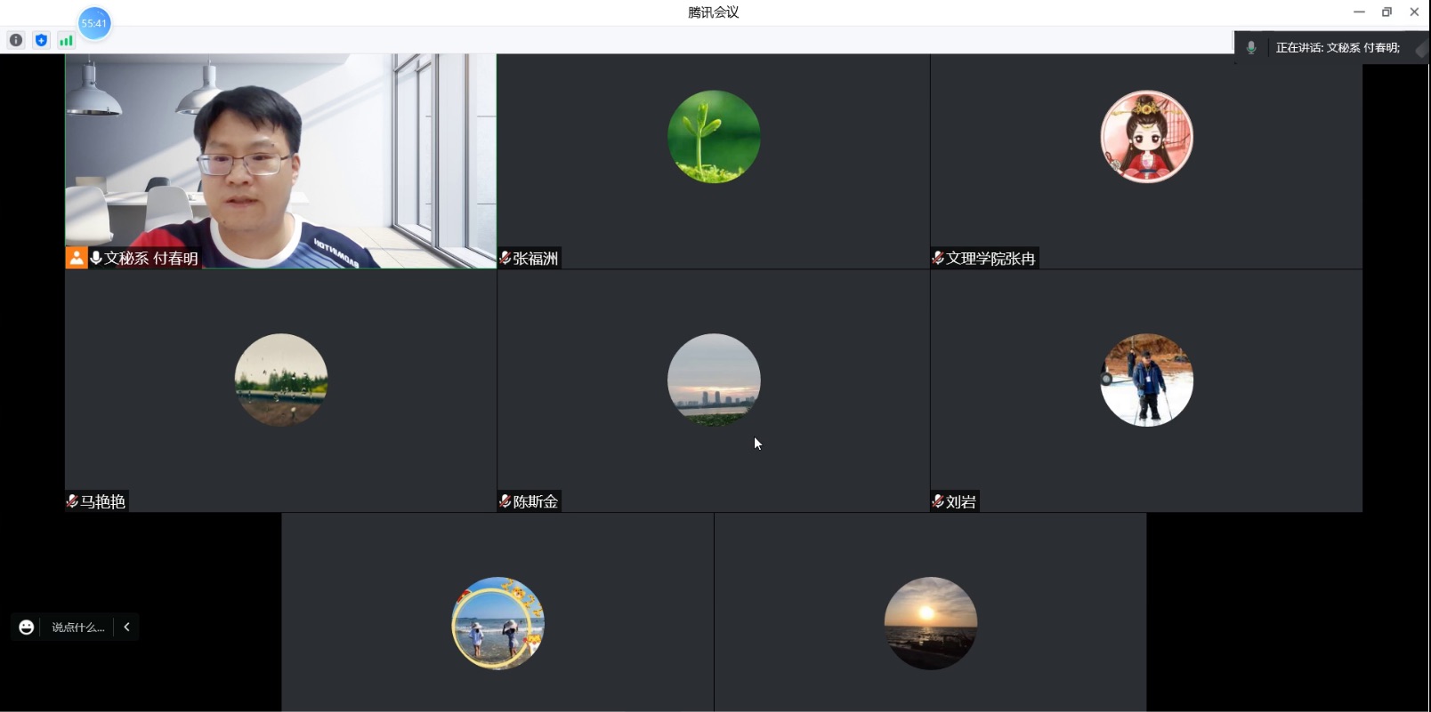Click muted microphone next to 文理学院张冉
1431x712 pixels.
(x=937, y=258)
